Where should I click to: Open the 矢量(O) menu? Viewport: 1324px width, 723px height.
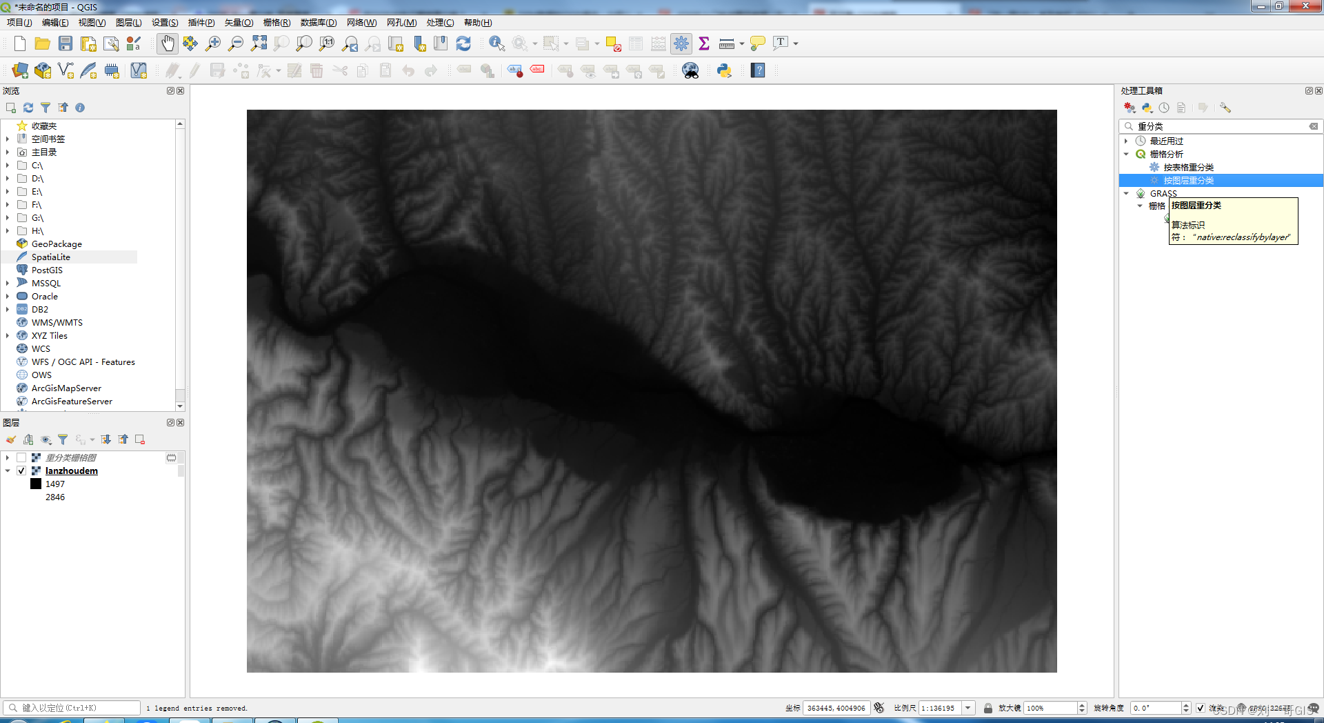239,23
